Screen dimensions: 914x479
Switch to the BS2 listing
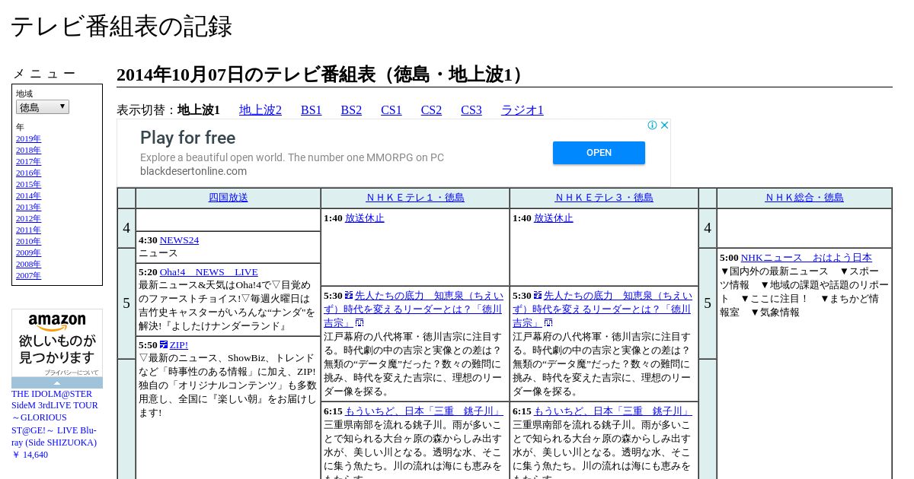351,110
